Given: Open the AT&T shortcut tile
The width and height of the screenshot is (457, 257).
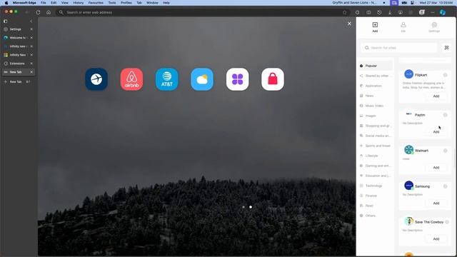Looking at the screenshot, I should coord(167,79).
